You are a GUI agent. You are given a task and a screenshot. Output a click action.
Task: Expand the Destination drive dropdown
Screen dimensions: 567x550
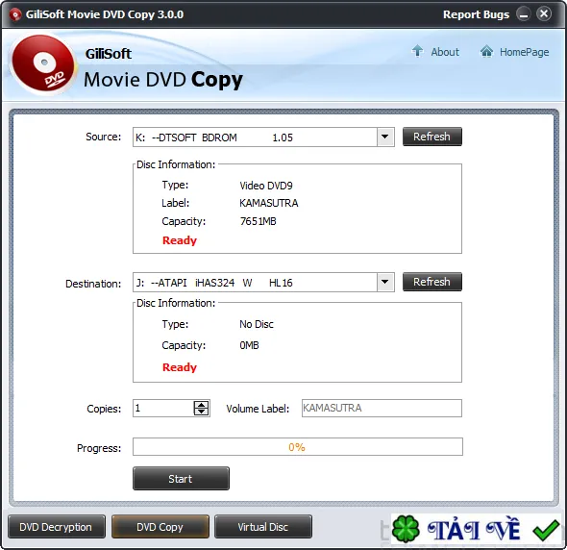[385, 282]
